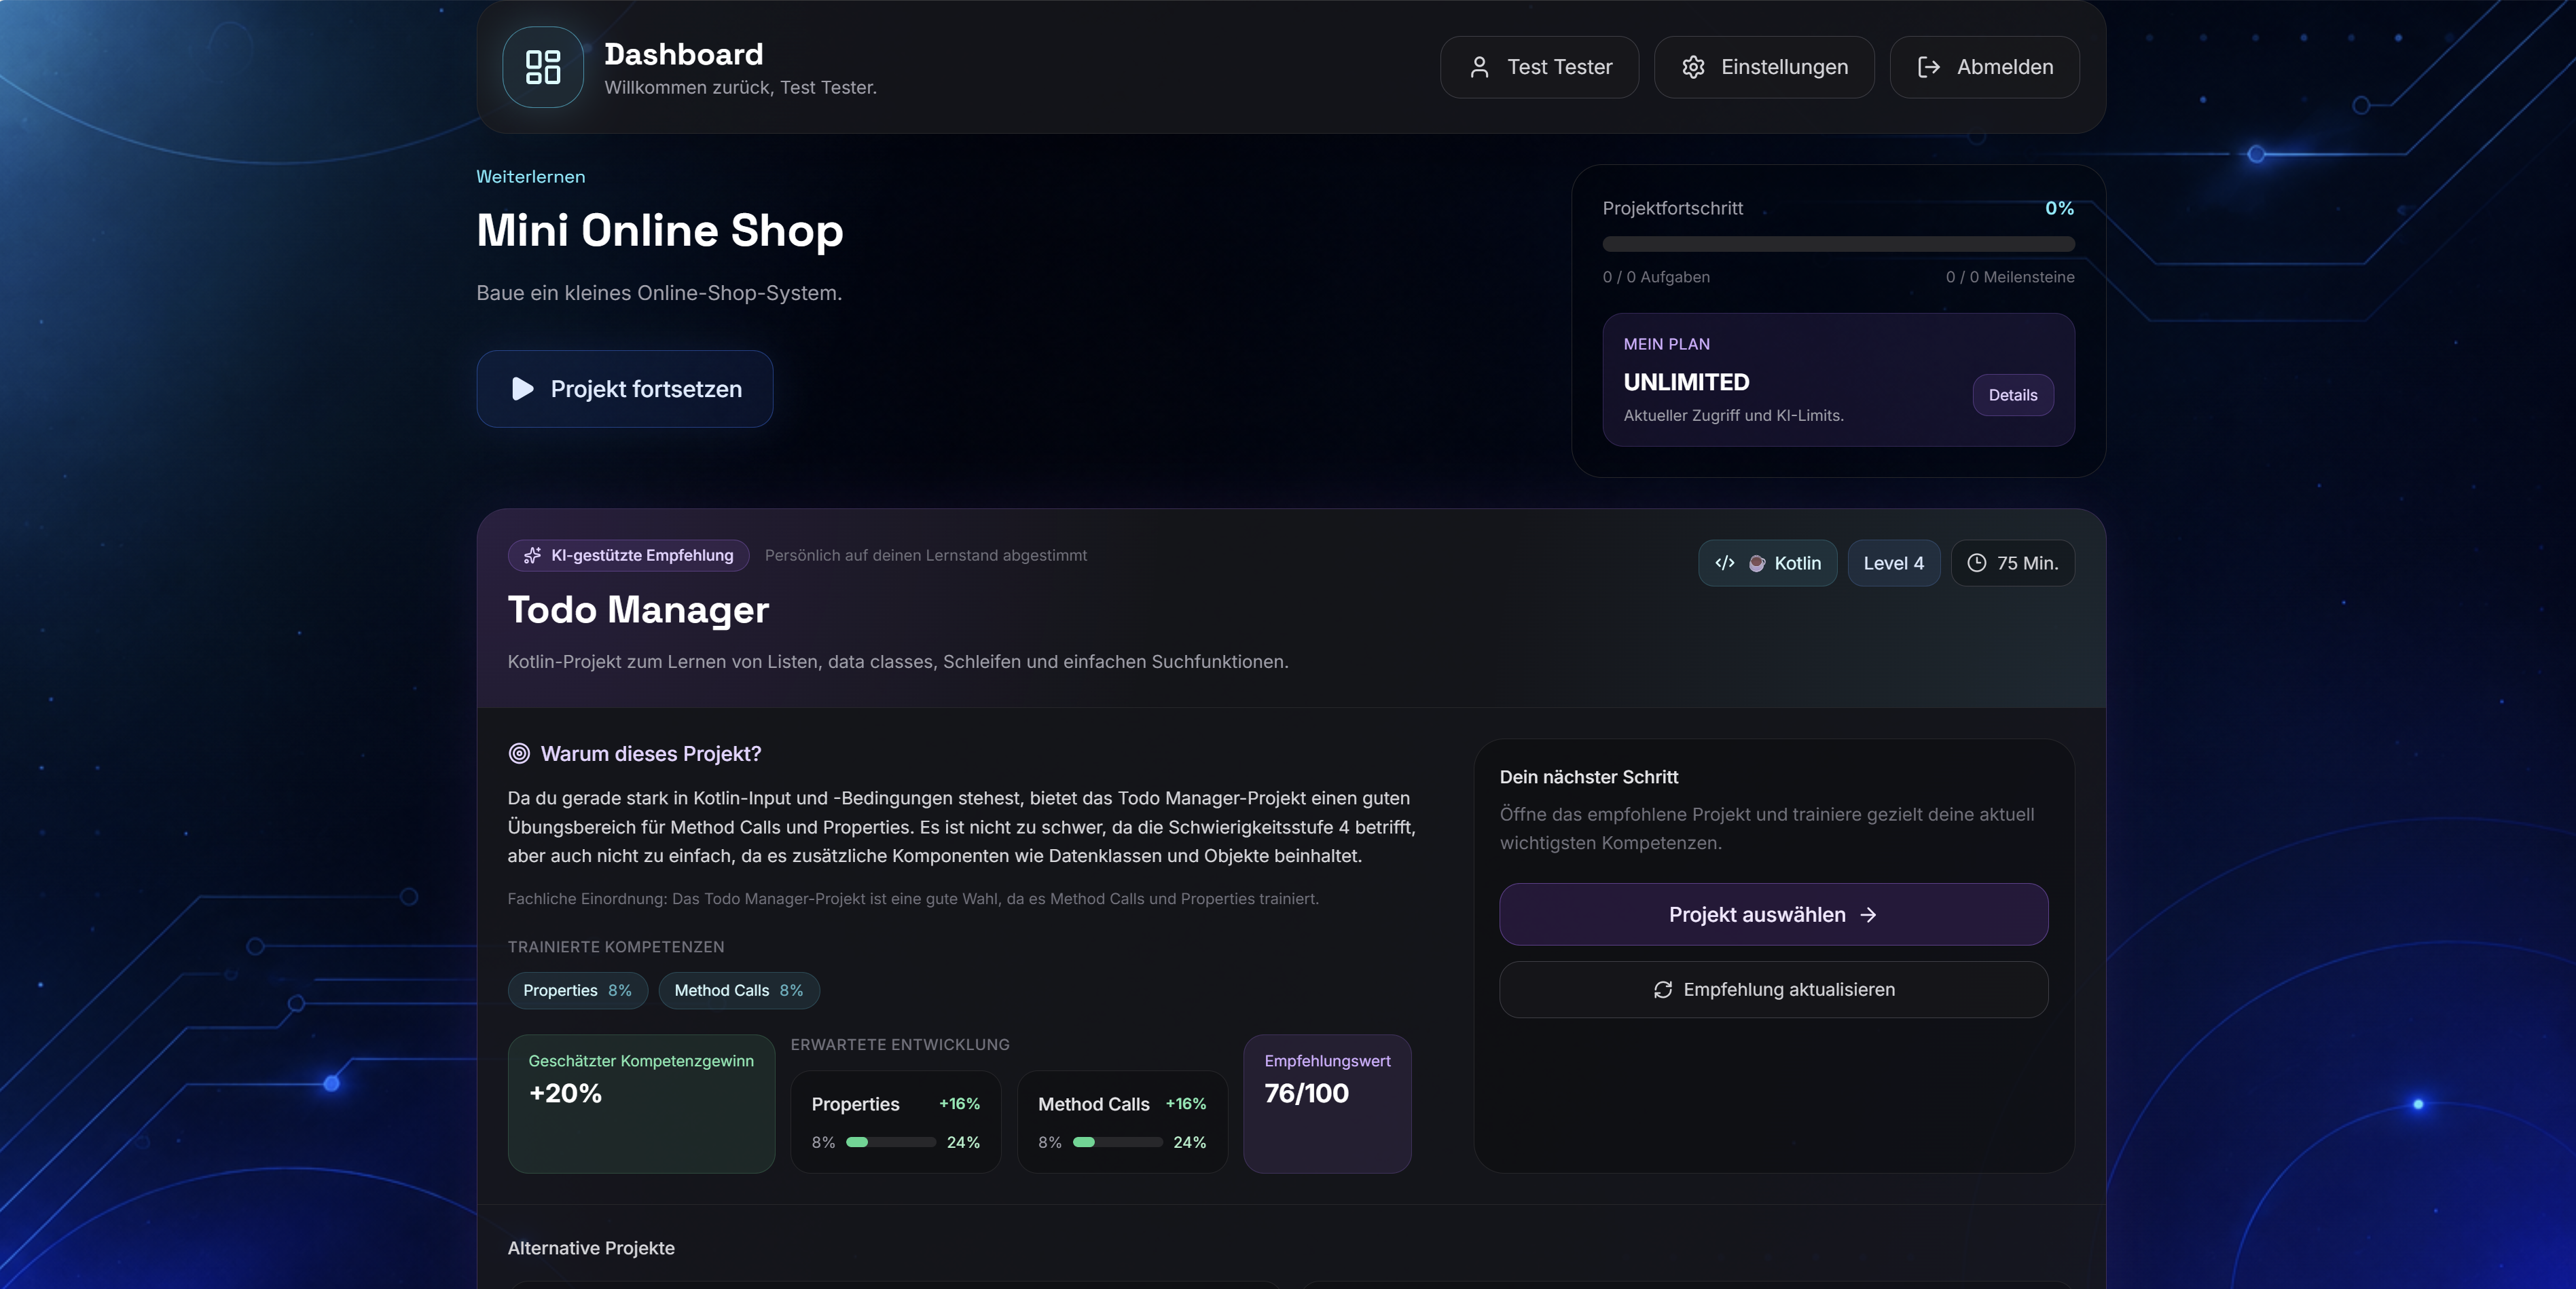Image resolution: width=2576 pixels, height=1289 pixels.
Task: Click the Method Calls +16% development card
Action: [x=1122, y=1122]
